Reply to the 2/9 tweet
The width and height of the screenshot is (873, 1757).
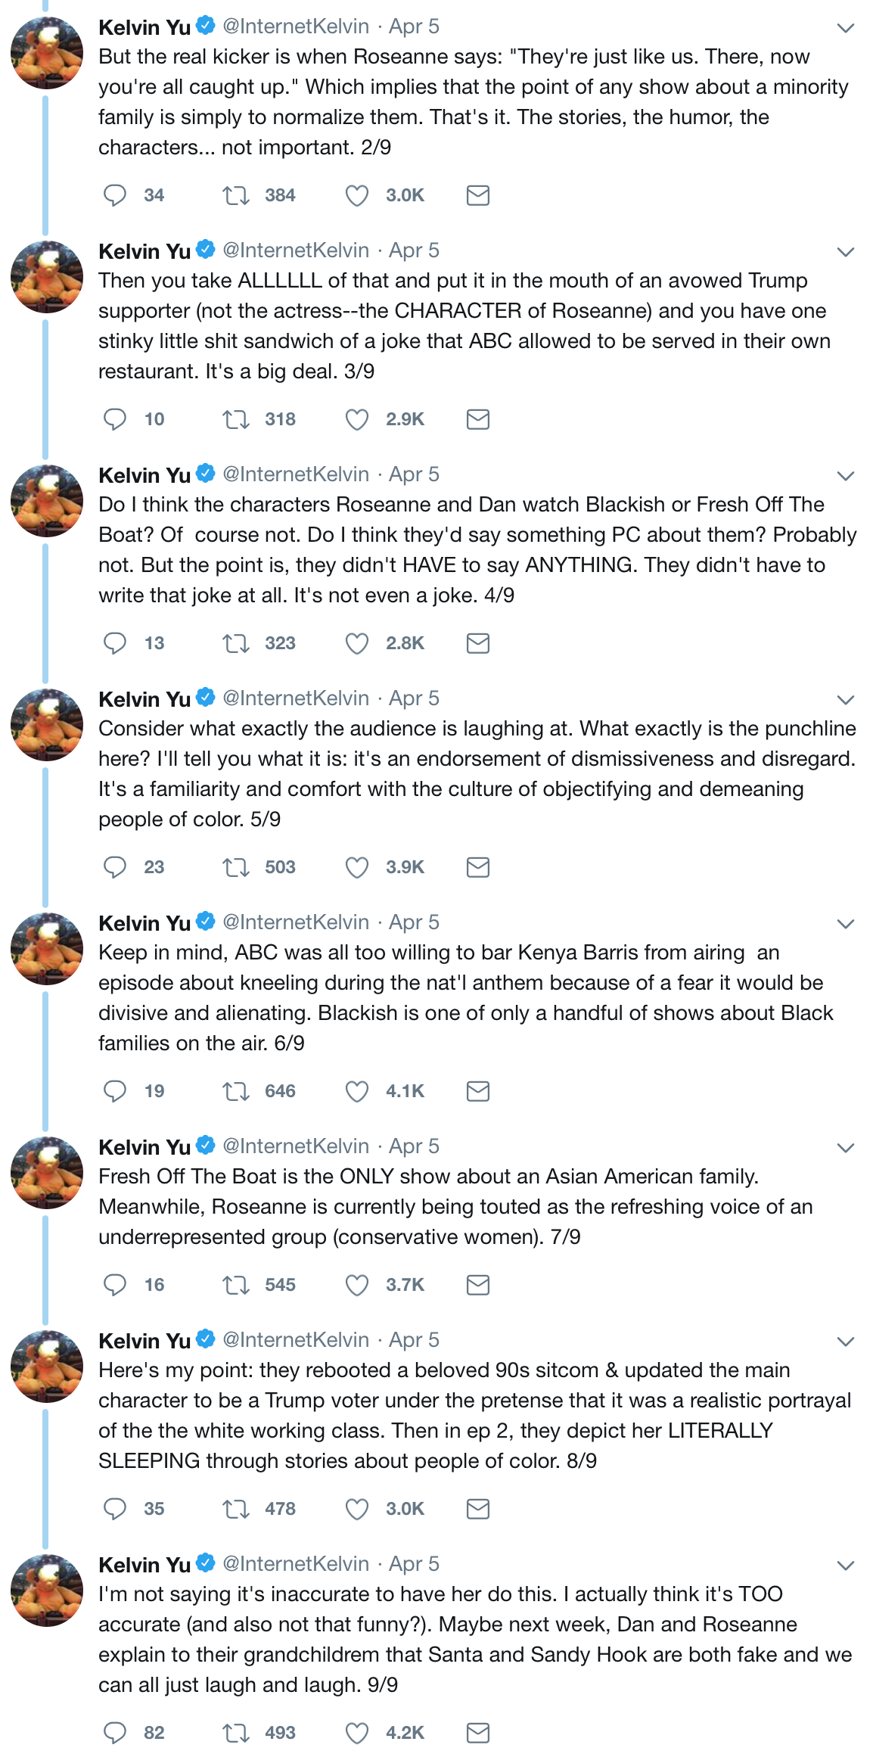pyautogui.click(x=115, y=195)
